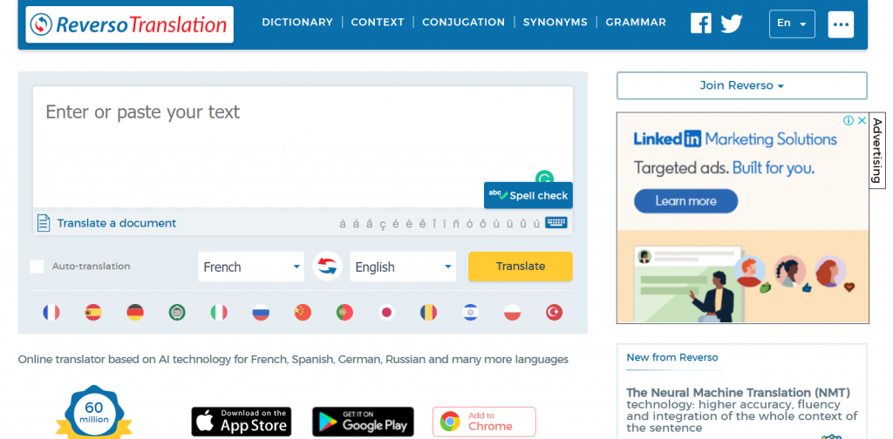Close the LinkedIn advertisement
Image resolution: width=893 pixels, height=439 pixels.
862,120
